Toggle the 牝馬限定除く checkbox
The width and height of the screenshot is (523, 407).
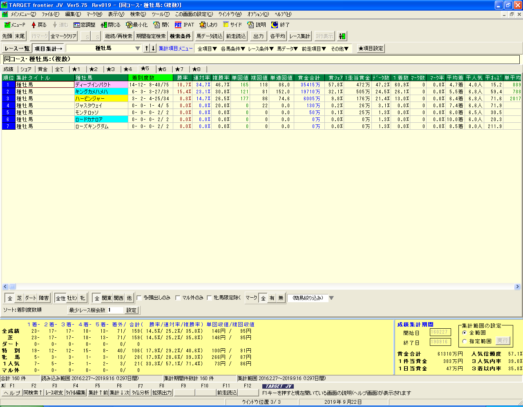tap(209, 298)
